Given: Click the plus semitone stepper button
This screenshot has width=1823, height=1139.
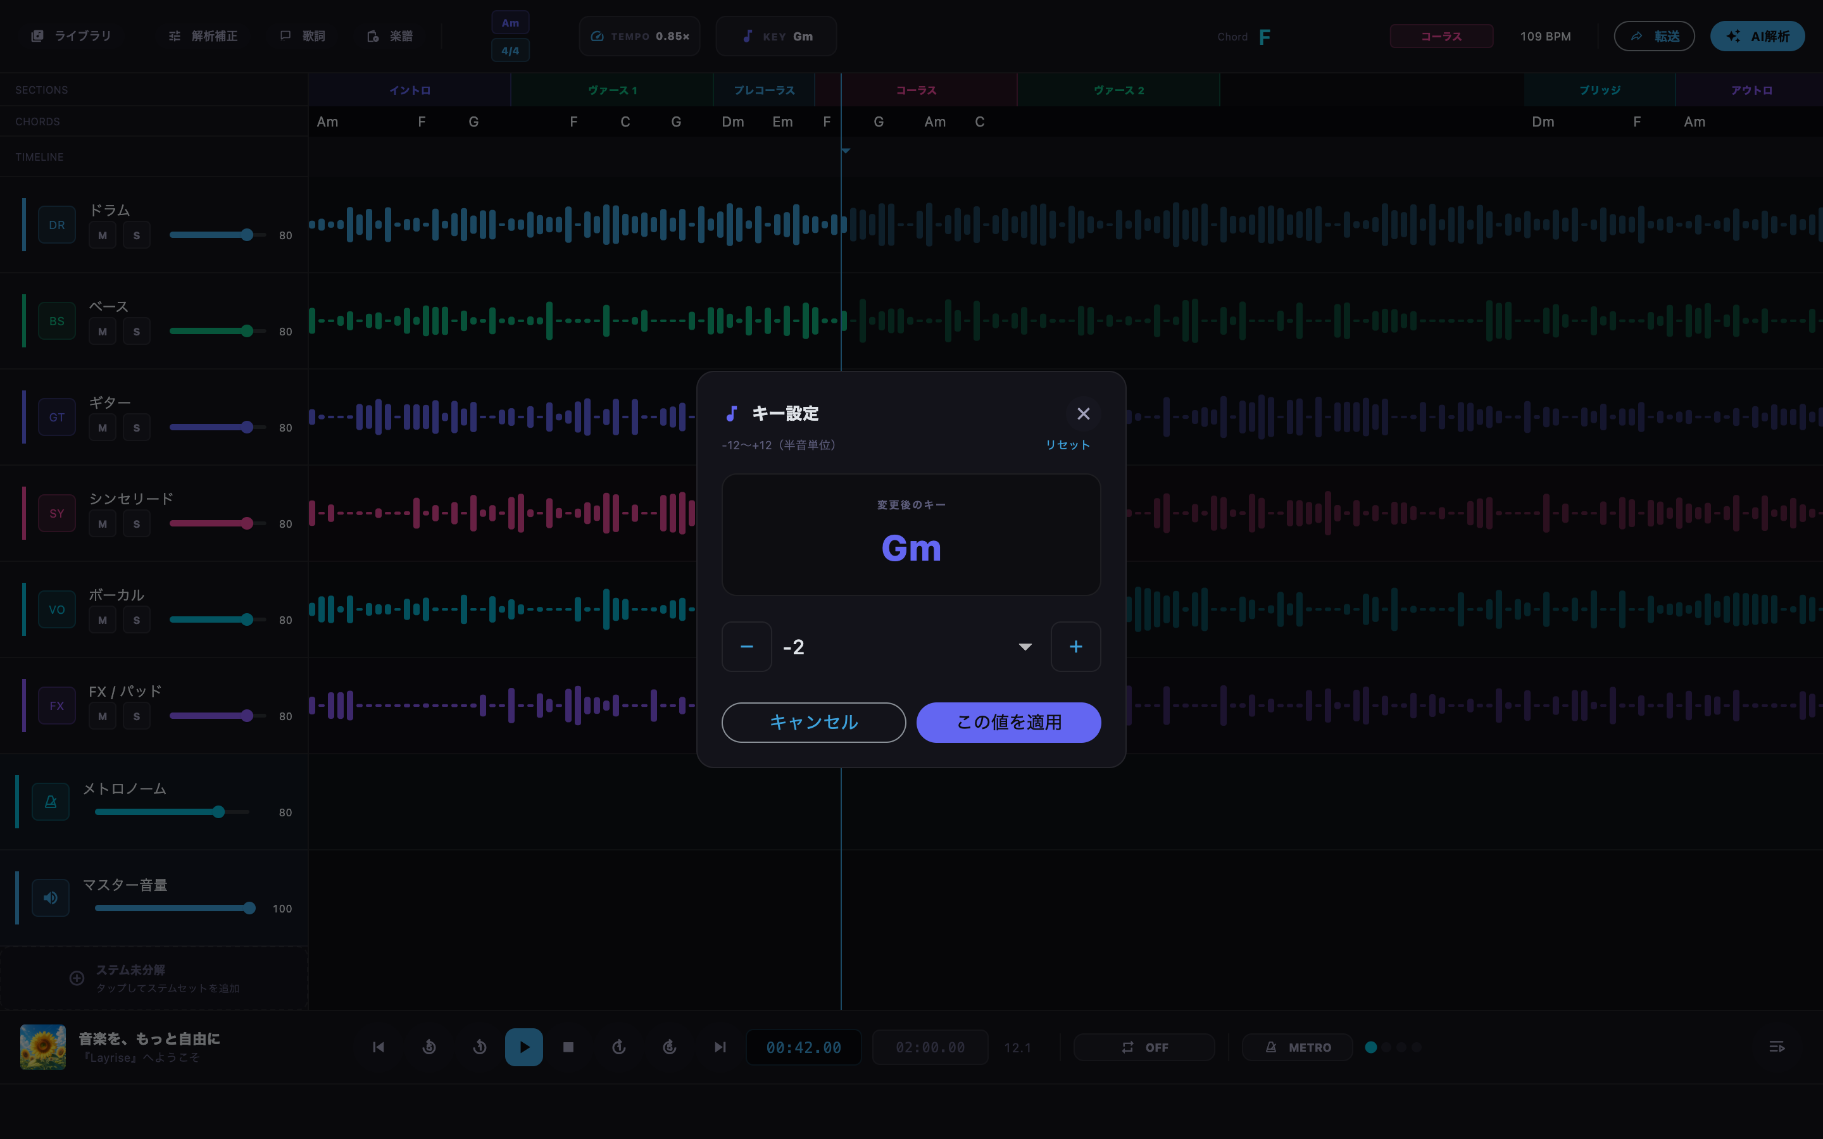Looking at the screenshot, I should coord(1075,646).
